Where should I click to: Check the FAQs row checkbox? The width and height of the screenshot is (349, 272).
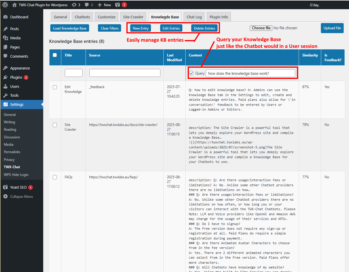[55, 177]
